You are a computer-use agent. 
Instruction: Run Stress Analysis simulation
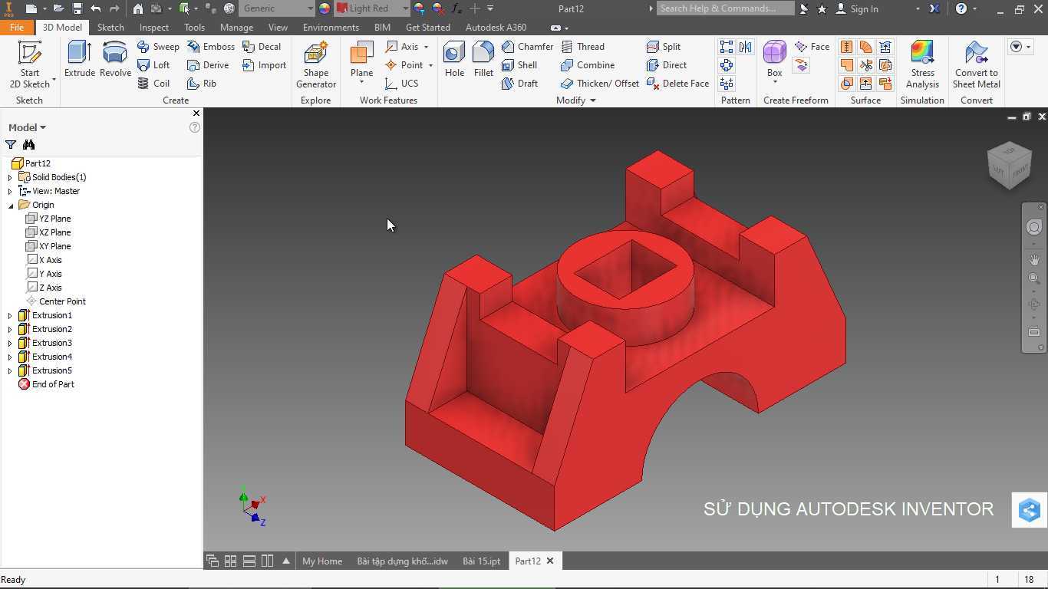coord(922,65)
